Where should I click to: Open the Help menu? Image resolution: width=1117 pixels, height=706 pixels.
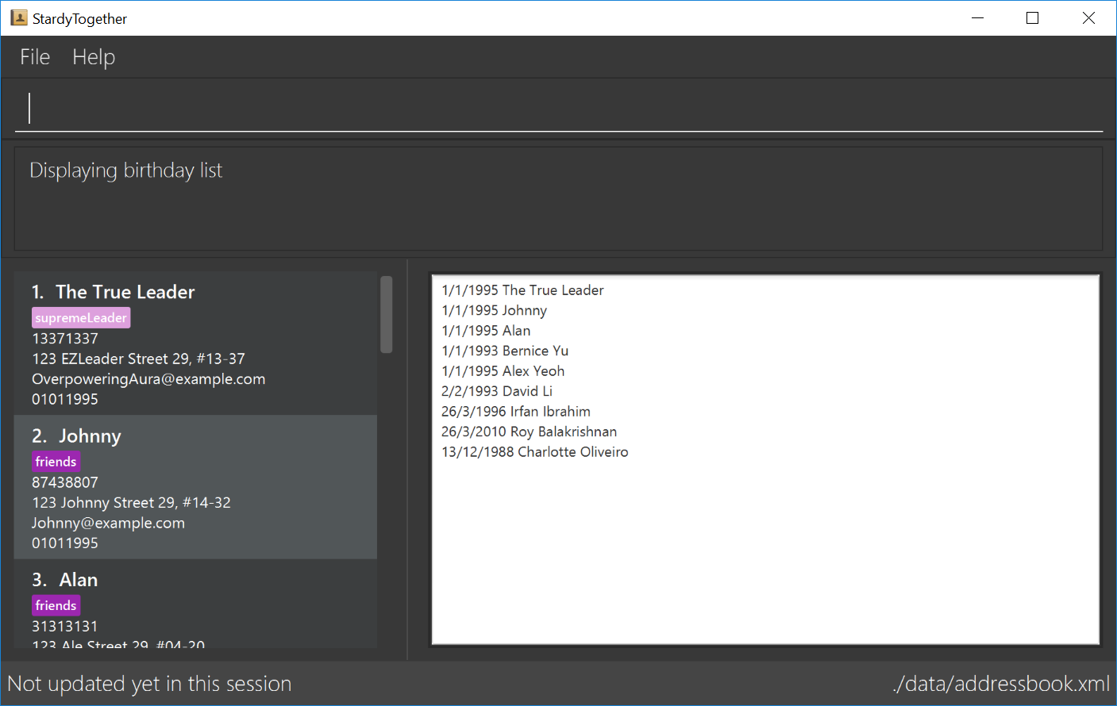tap(94, 57)
